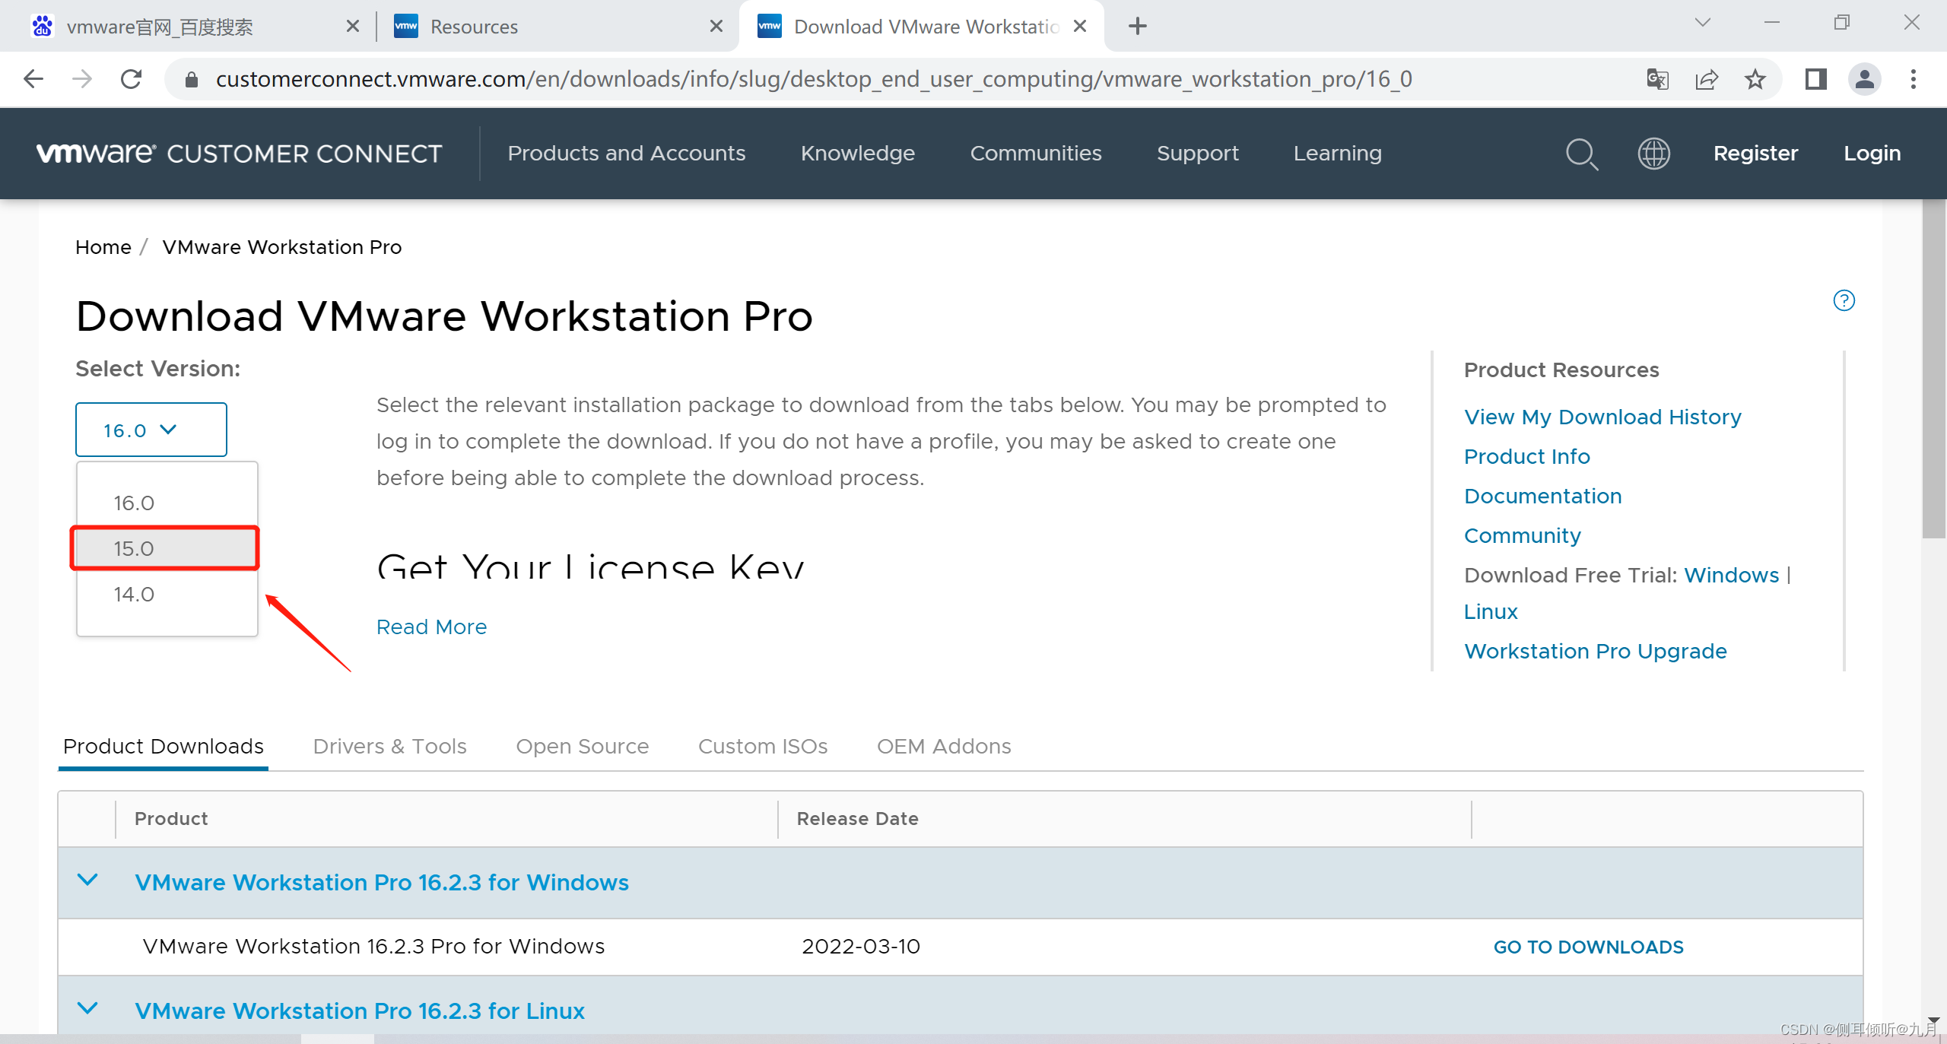Viewport: 1947px width, 1044px height.
Task: Open the Knowledge menu
Action: [x=858, y=154]
